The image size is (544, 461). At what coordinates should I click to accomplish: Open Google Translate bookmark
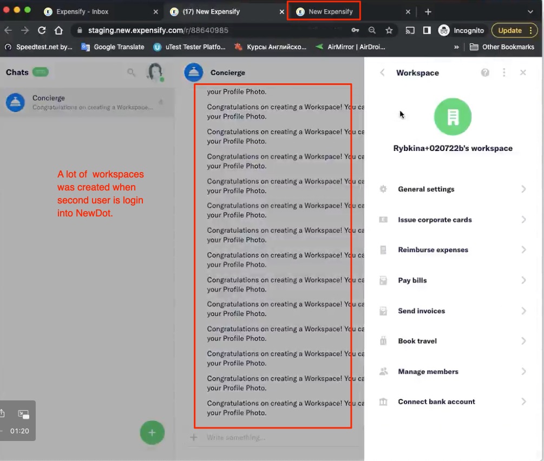coord(113,47)
